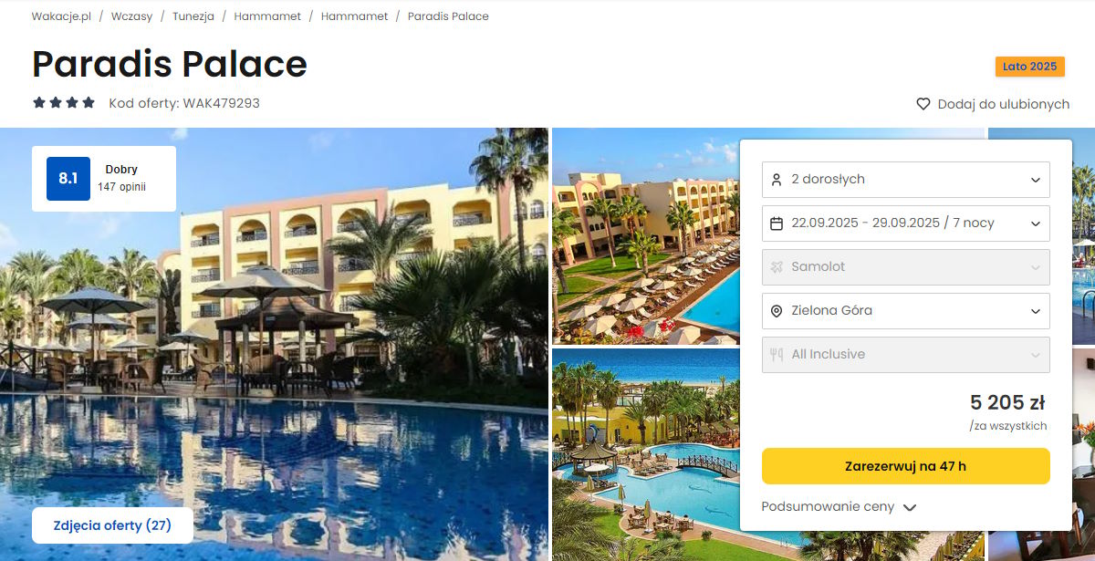Screen dimensions: 1095x561
Task: Click the person icon in travelers field
Action: pos(777,180)
